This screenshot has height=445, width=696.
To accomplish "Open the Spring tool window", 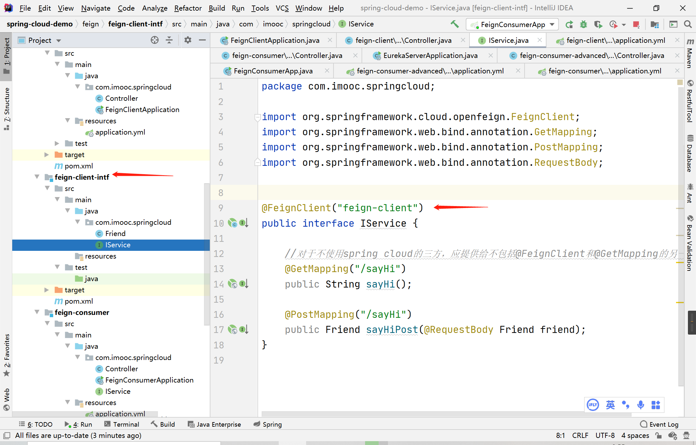I will click(267, 424).
